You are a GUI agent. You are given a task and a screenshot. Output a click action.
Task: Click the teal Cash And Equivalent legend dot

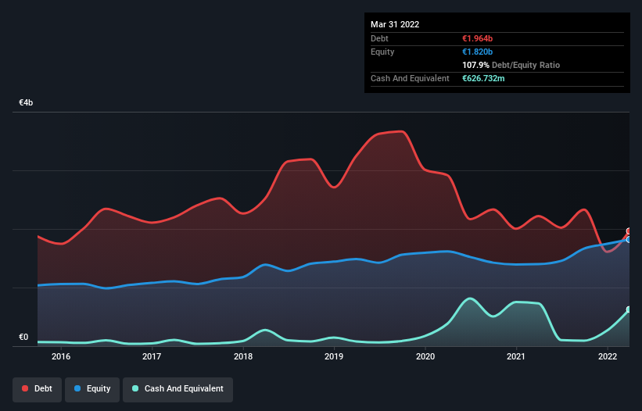pos(135,388)
